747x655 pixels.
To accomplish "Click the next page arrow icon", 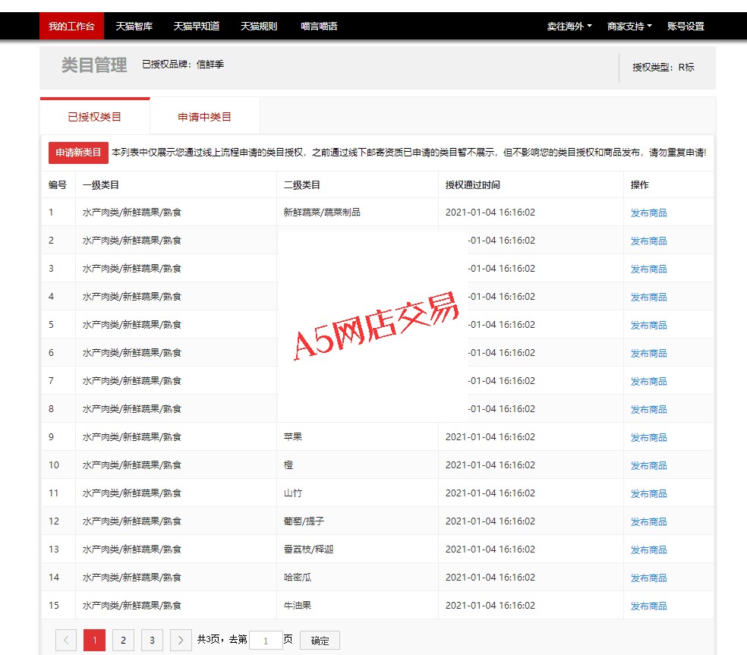I will pos(181,641).
